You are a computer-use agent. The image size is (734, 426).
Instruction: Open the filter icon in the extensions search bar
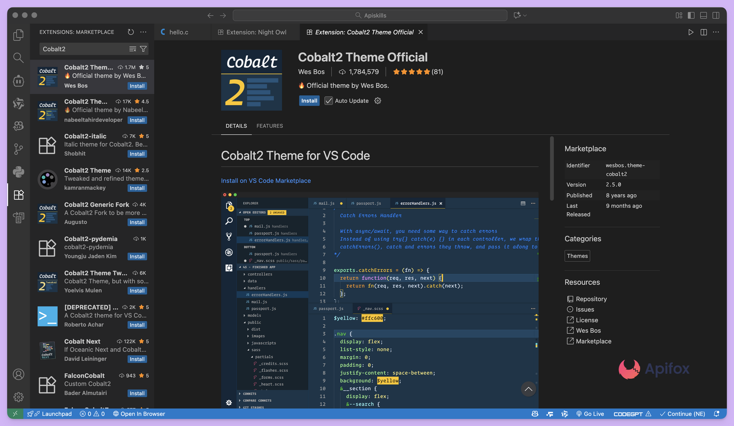144,49
